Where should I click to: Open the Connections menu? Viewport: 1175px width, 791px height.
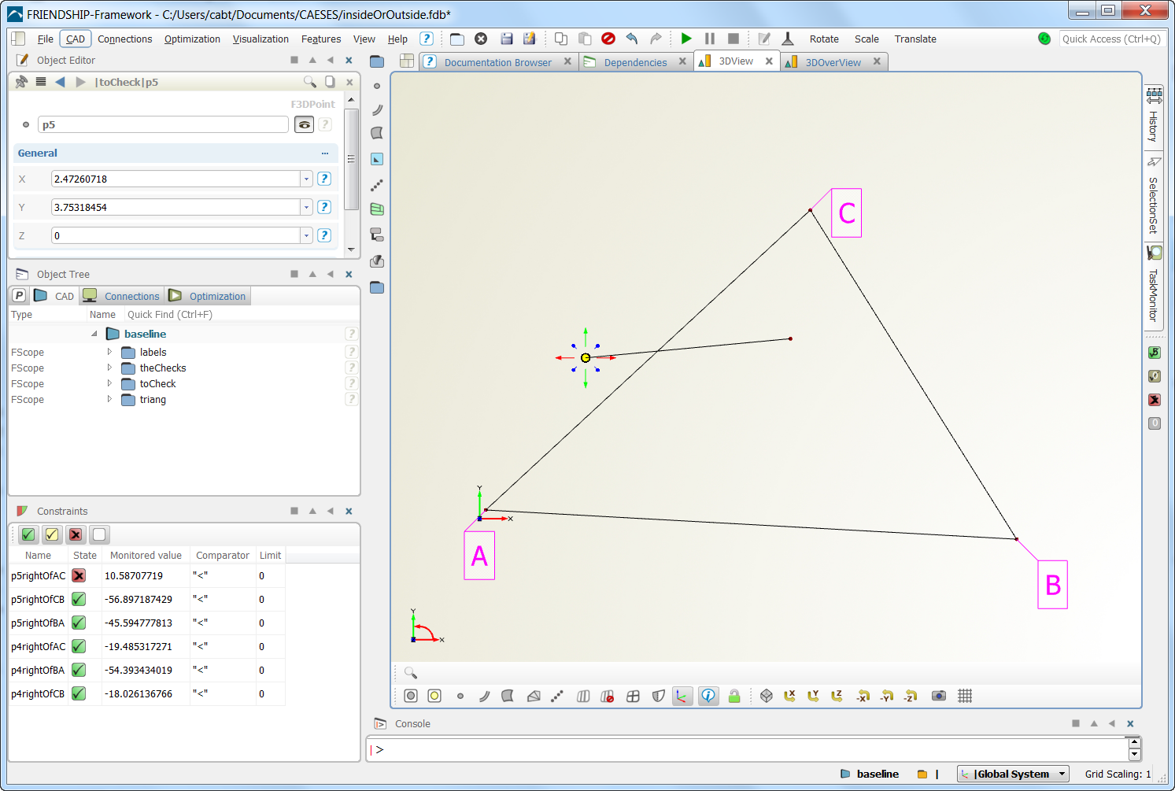coord(124,39)
